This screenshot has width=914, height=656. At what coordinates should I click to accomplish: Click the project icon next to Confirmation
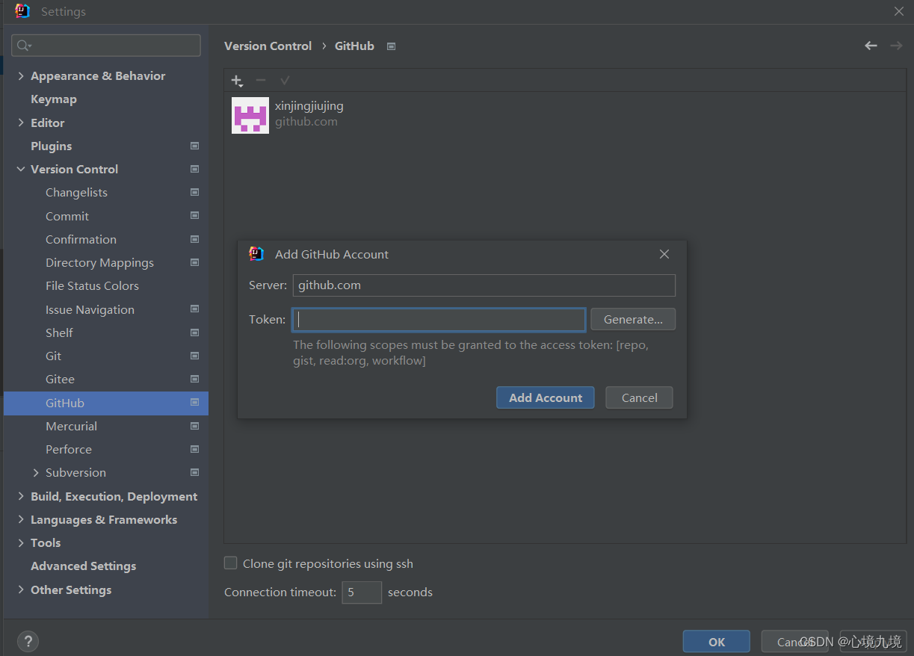(194, 239)
